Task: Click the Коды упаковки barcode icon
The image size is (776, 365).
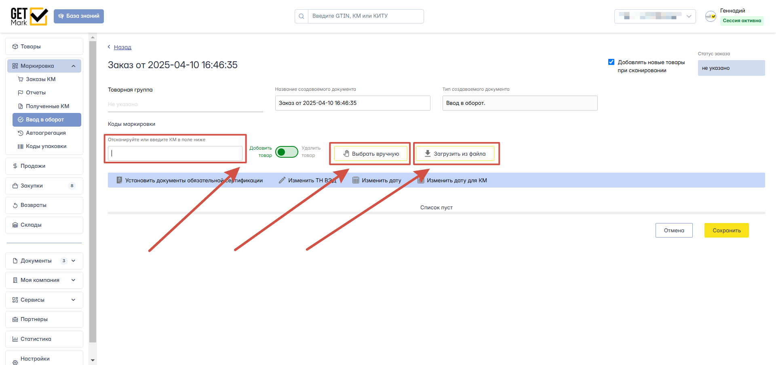Action: point(21,146)
